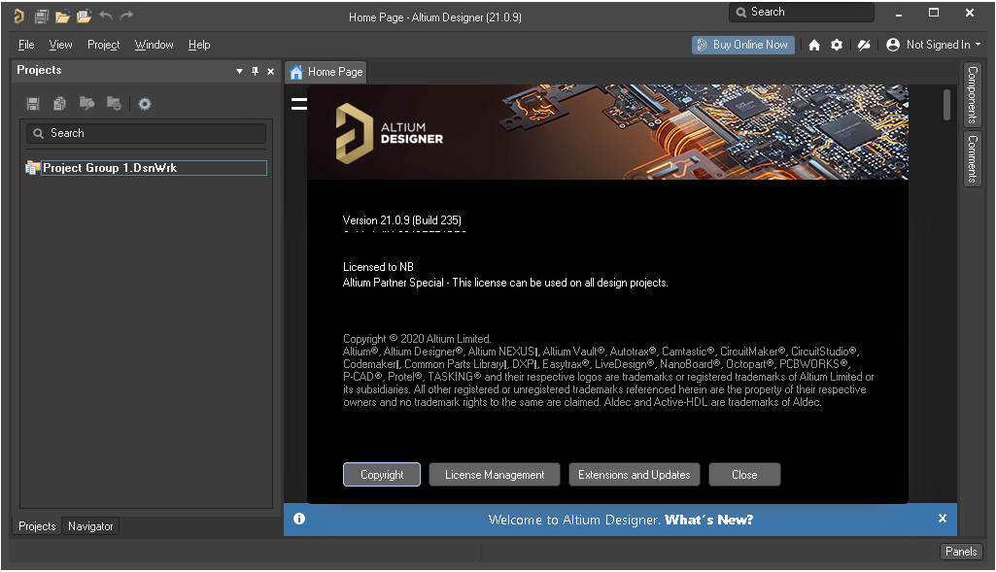Image resolution: width=996 pixels, height=572 pixels.
Task: Click the Extensions and Updates button
Action: tap(634, 474)
